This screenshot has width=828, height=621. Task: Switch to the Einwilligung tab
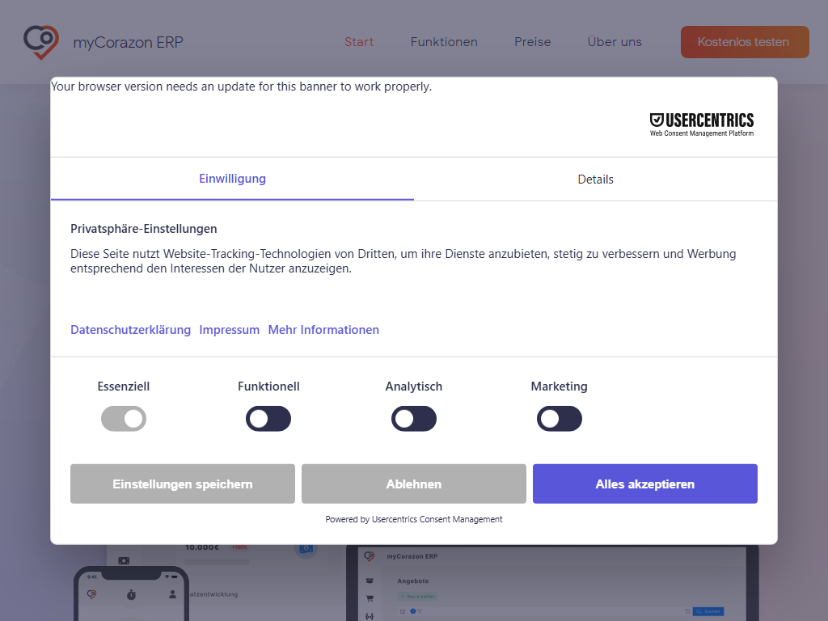click(x=232, y=179)
